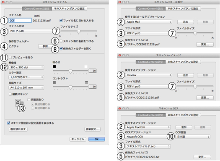Select ControlCenterの設定 tab in Scan to File window
The image size is (220, 161).
point(37,9)
